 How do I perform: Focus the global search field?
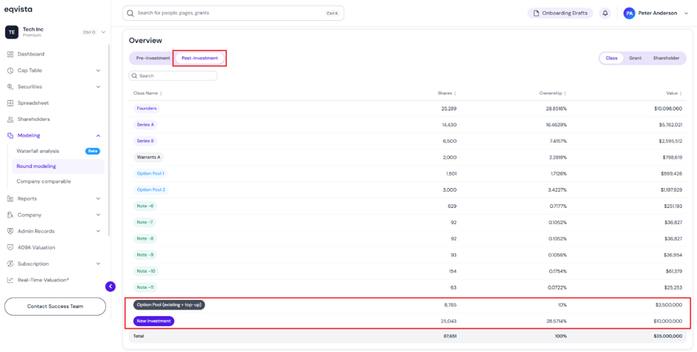233,13
